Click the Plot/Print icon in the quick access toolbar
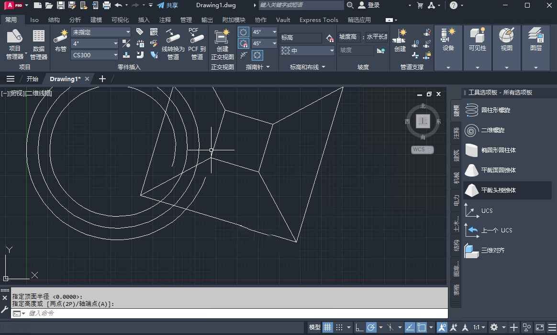The height and width of the screenshot is (335, 557). pyautogui.click(x=106, y=5)
